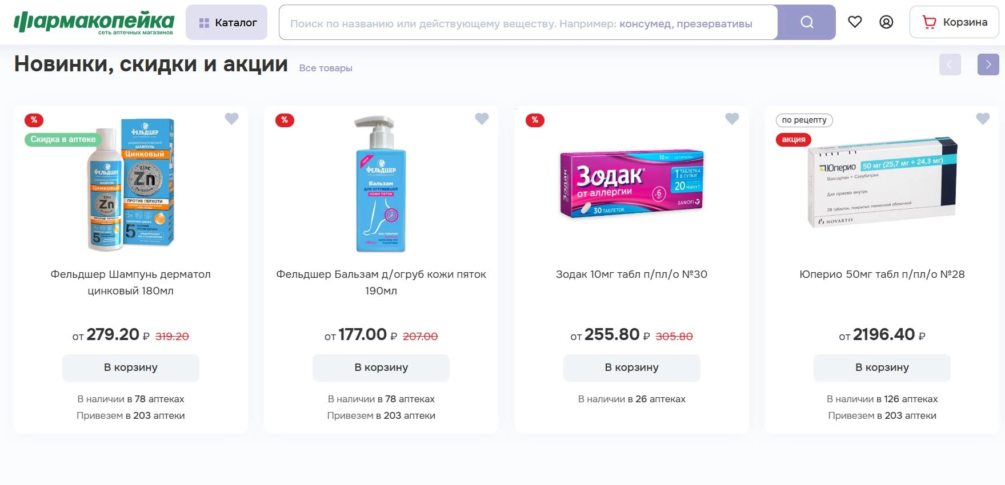Open the Корзина shopping cart
Screen dimensions: 1005x485
pyautogui.click(x=954, y=22)
